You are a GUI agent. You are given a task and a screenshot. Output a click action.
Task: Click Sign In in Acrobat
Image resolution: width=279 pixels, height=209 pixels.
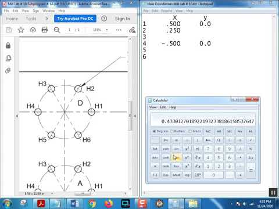pos(123,19)
